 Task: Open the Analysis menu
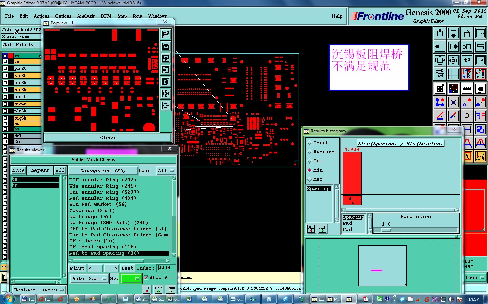click(x=86, y=16)
